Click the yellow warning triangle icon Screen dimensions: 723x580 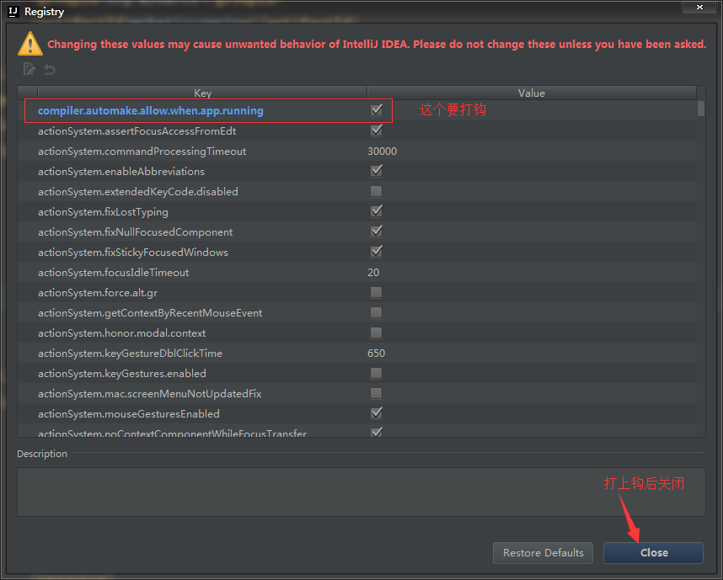pyautogui.click(x=30, y=44)
